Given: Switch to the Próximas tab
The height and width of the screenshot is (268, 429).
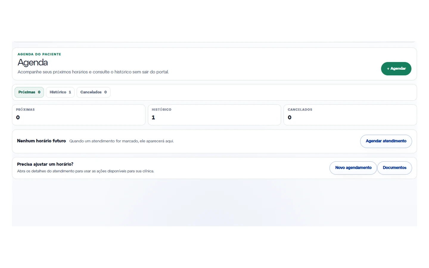Looking at the screenshot, I should (x=29, y=92).
